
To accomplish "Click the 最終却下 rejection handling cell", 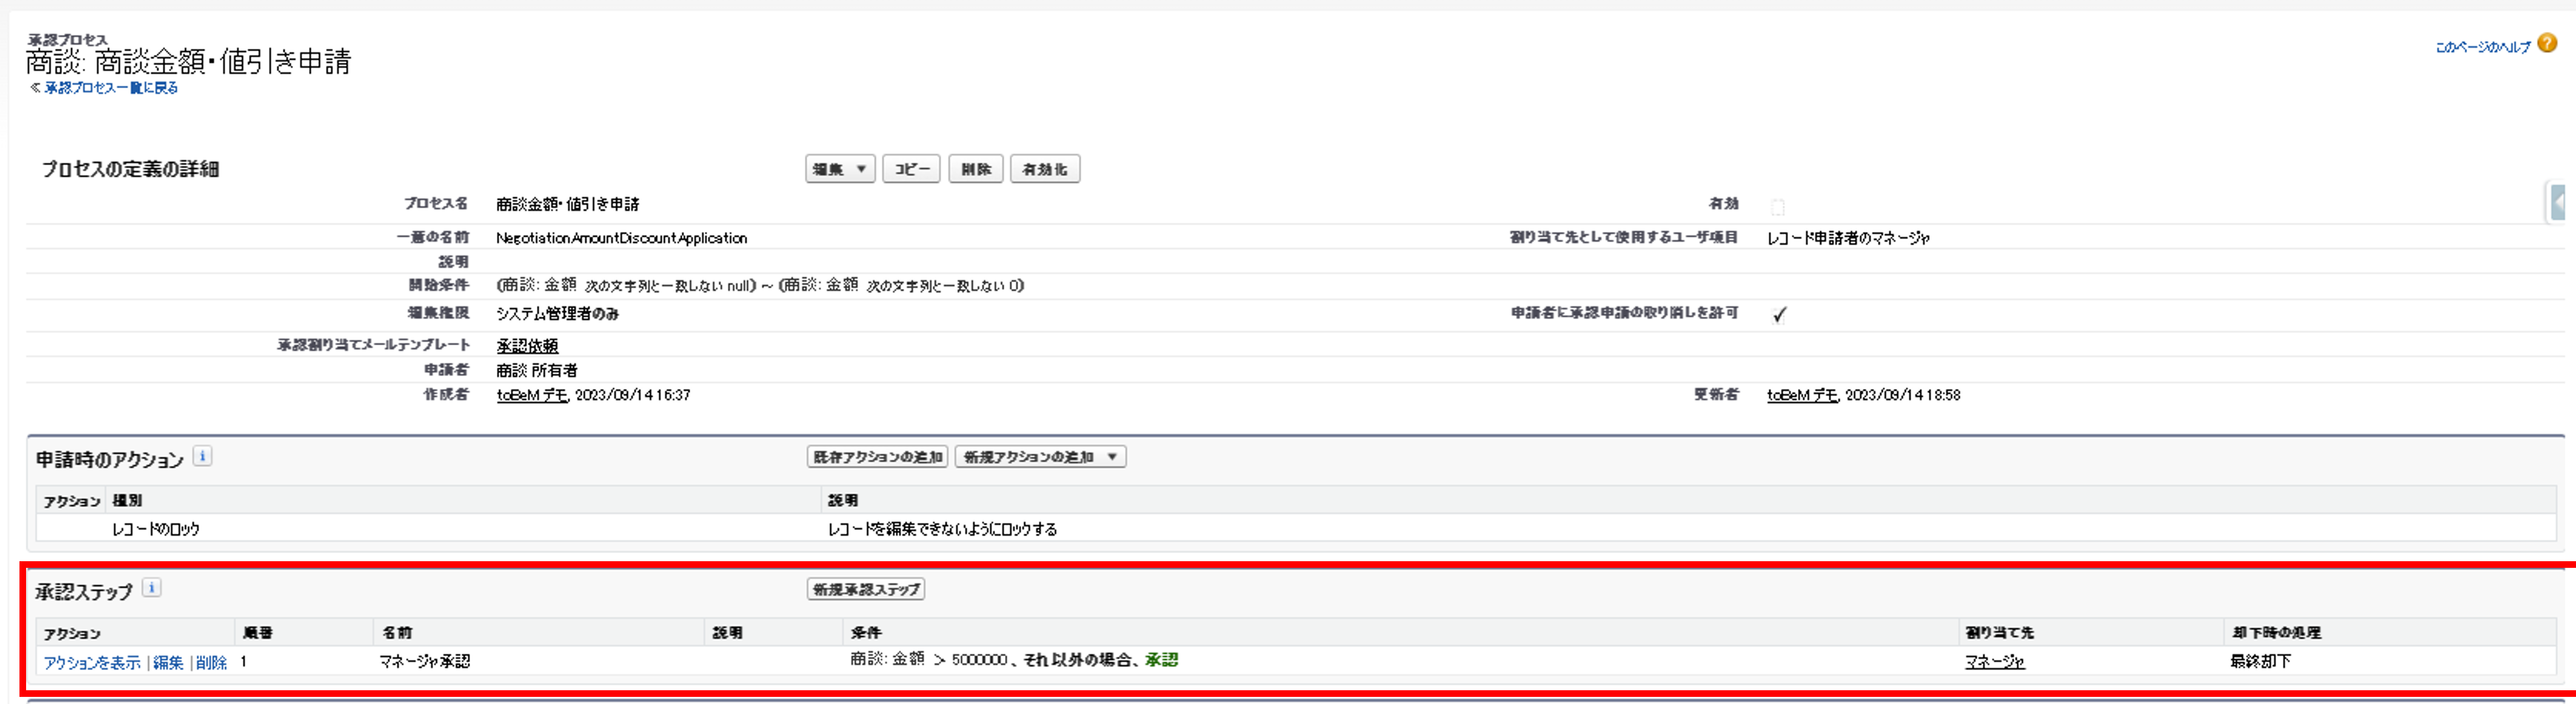I will 2260,661.
